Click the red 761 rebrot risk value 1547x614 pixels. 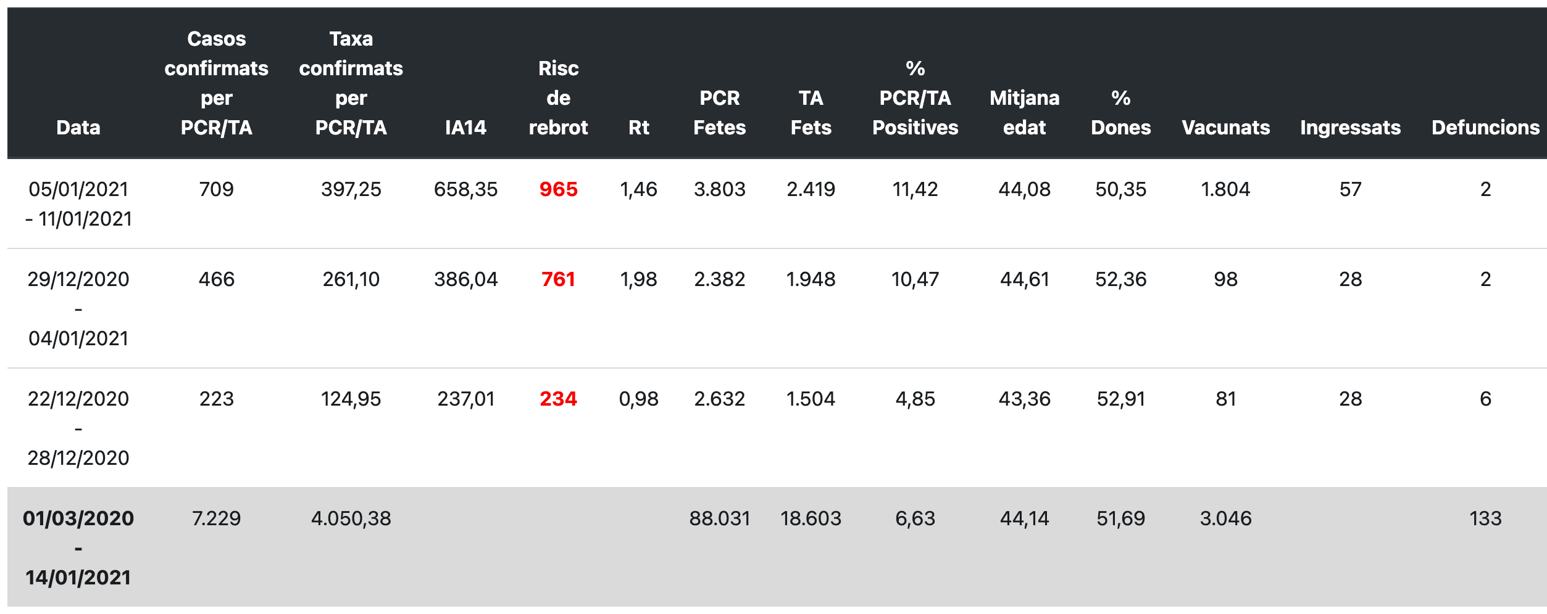click(558, 279)
